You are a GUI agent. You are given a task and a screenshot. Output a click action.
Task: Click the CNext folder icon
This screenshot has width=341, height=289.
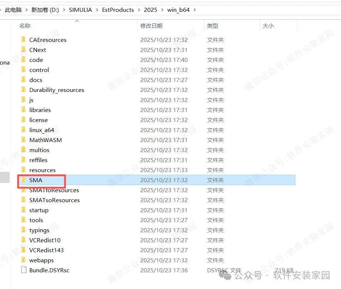23,50
